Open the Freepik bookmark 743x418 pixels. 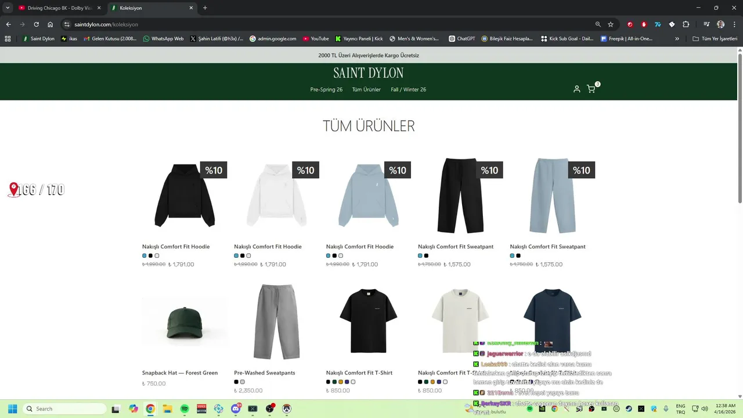626,39
